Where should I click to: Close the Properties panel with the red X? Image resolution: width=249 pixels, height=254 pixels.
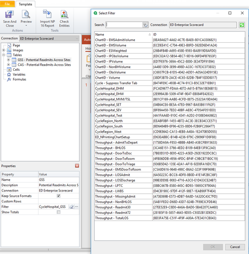coord(77,166)
